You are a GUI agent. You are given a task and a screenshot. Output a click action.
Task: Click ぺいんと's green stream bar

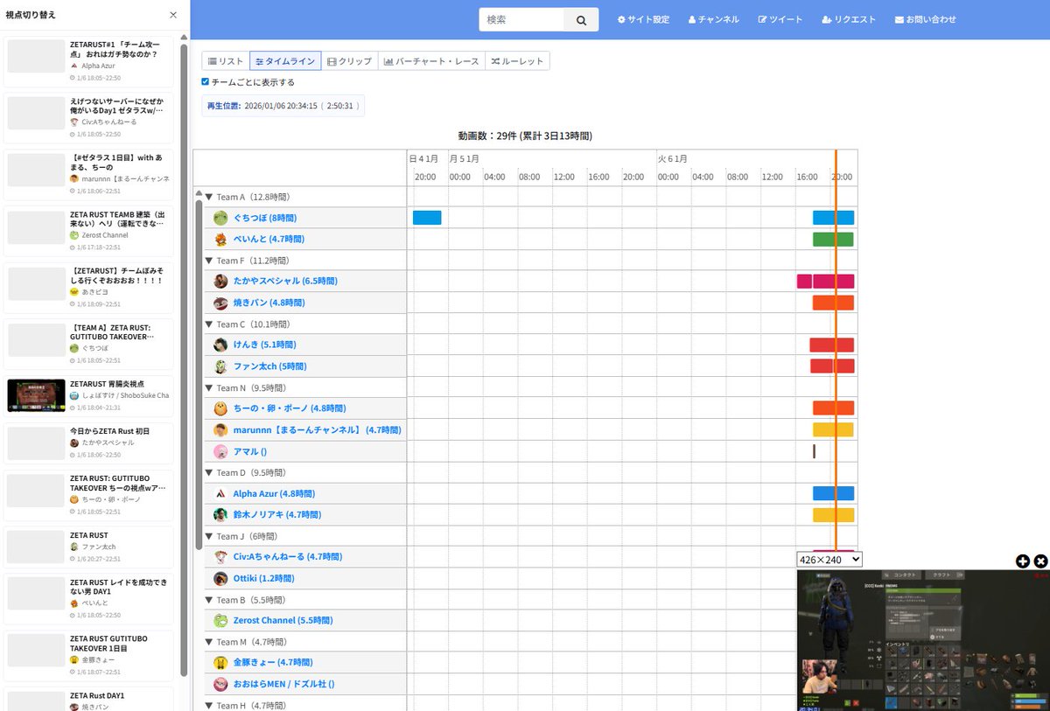[x=833, y=239]
